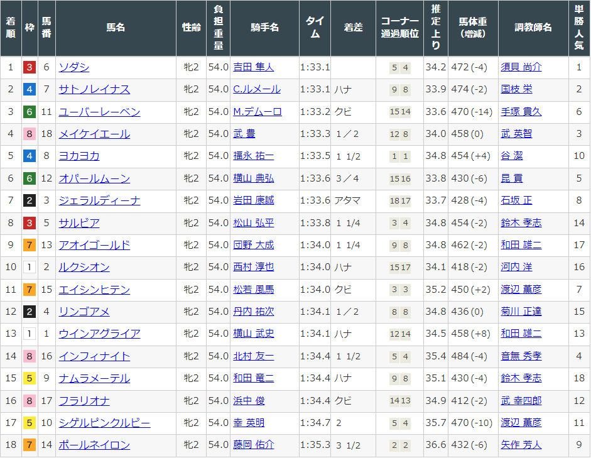Open jockey link 藤岡 佑介
This screenshot has height=458, width=591.
tap(253, 445)
